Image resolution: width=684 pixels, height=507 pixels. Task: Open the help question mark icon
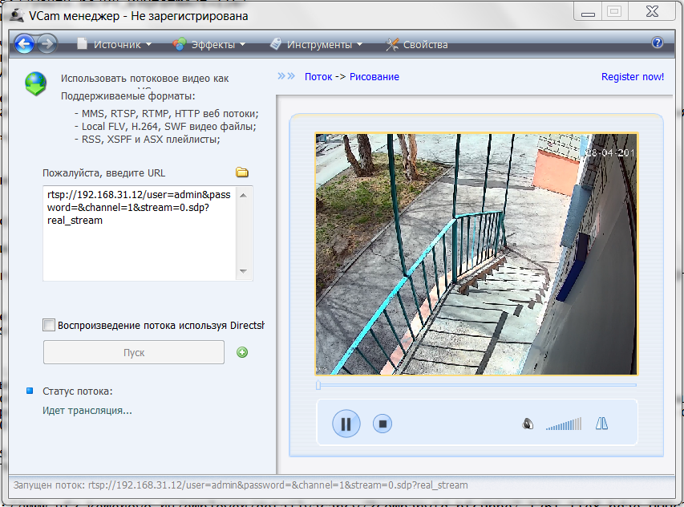pos(658,43)
